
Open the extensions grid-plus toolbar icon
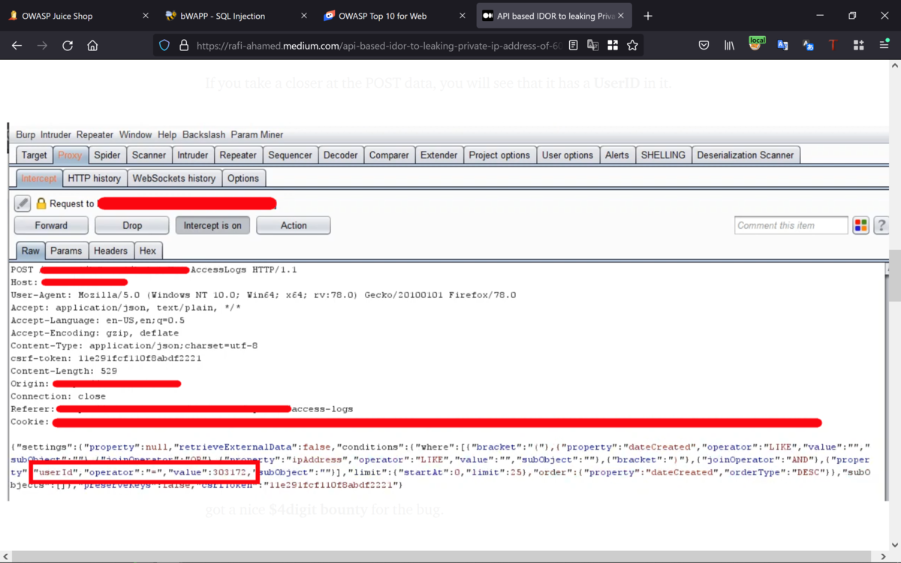859,46
